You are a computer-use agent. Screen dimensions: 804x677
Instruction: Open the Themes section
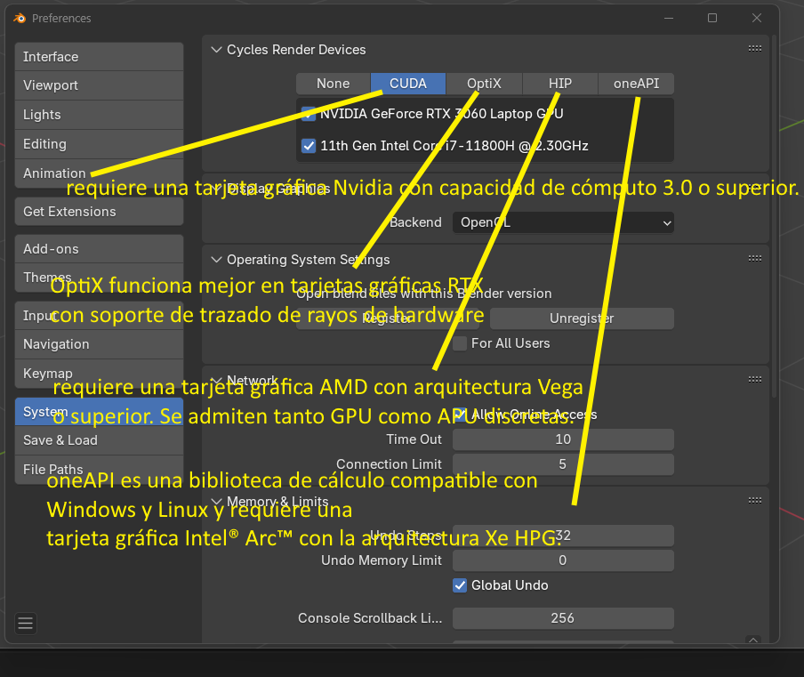99,278
